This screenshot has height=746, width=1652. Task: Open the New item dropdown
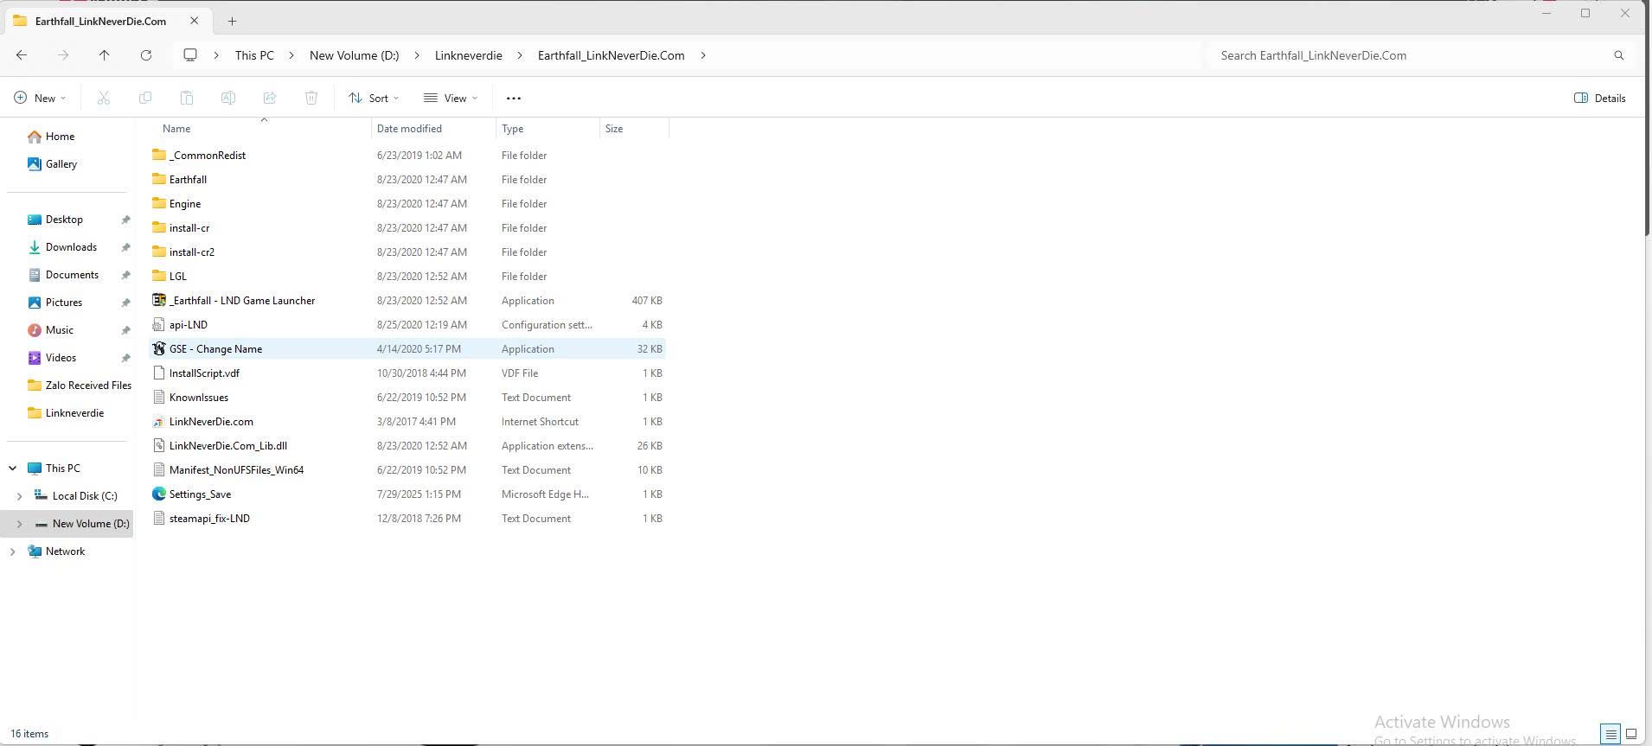point(40,99)
